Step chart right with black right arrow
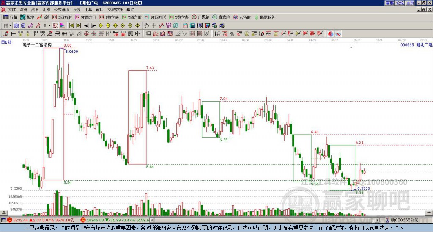The height and width of the screenshot is (232, 433). (93, 26)
